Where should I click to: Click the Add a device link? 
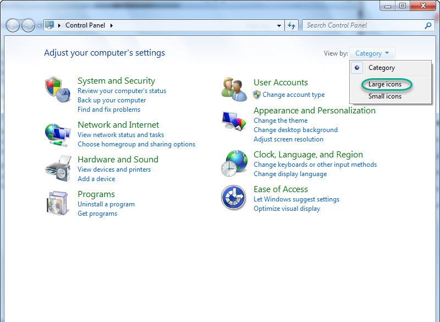(x=96, y=179)
